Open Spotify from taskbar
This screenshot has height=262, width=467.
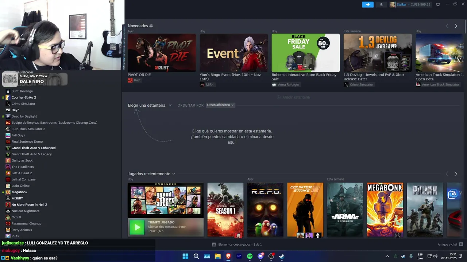click(250, 256)
